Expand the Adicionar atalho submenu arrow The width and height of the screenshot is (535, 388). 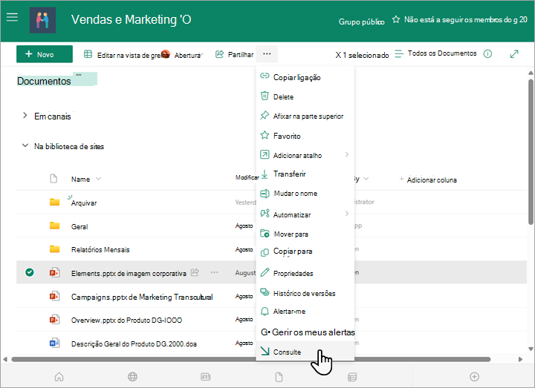pyautogui.click(x=347, y=154)
